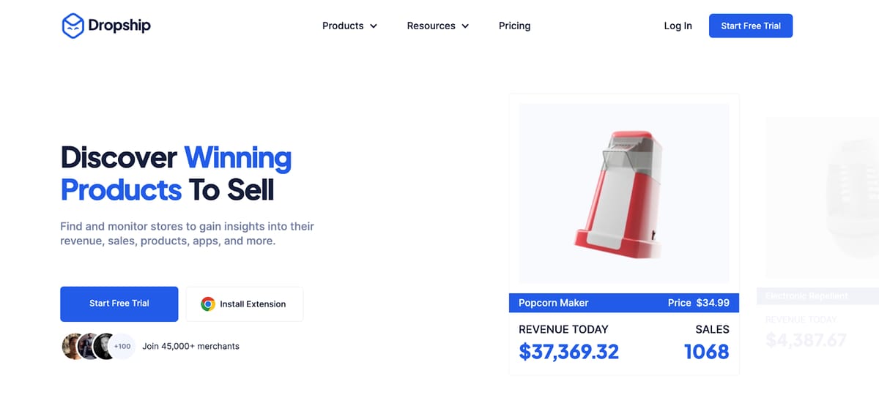The height and width of the screenshot is (414, 879).
Task: Click the first merchant avatar photo
Action: click(x=73, y=346)
